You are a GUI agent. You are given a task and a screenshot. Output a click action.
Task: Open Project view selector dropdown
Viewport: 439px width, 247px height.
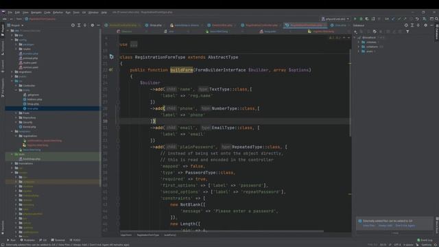click(x=15, y=25)
